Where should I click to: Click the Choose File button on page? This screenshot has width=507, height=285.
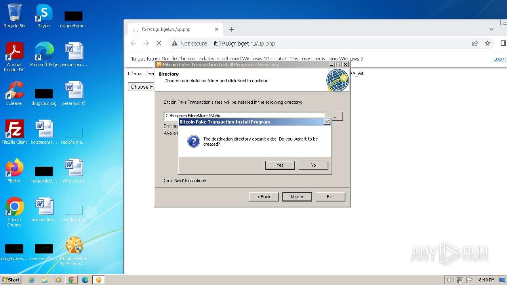pyautogui.click(x=141, y=87)
